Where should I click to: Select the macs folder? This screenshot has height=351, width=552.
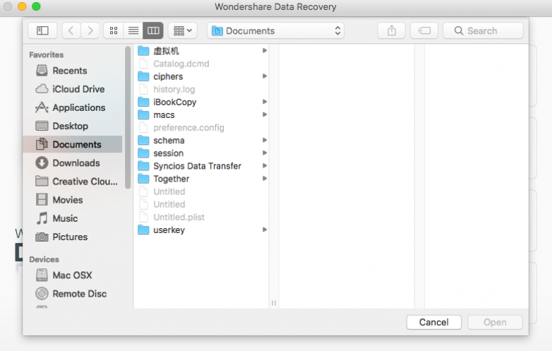click(x=203, y=115)
